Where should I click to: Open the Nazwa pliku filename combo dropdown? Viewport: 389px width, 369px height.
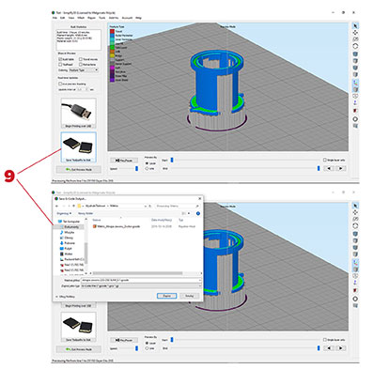pyautogui.click(x=199, y=280)
